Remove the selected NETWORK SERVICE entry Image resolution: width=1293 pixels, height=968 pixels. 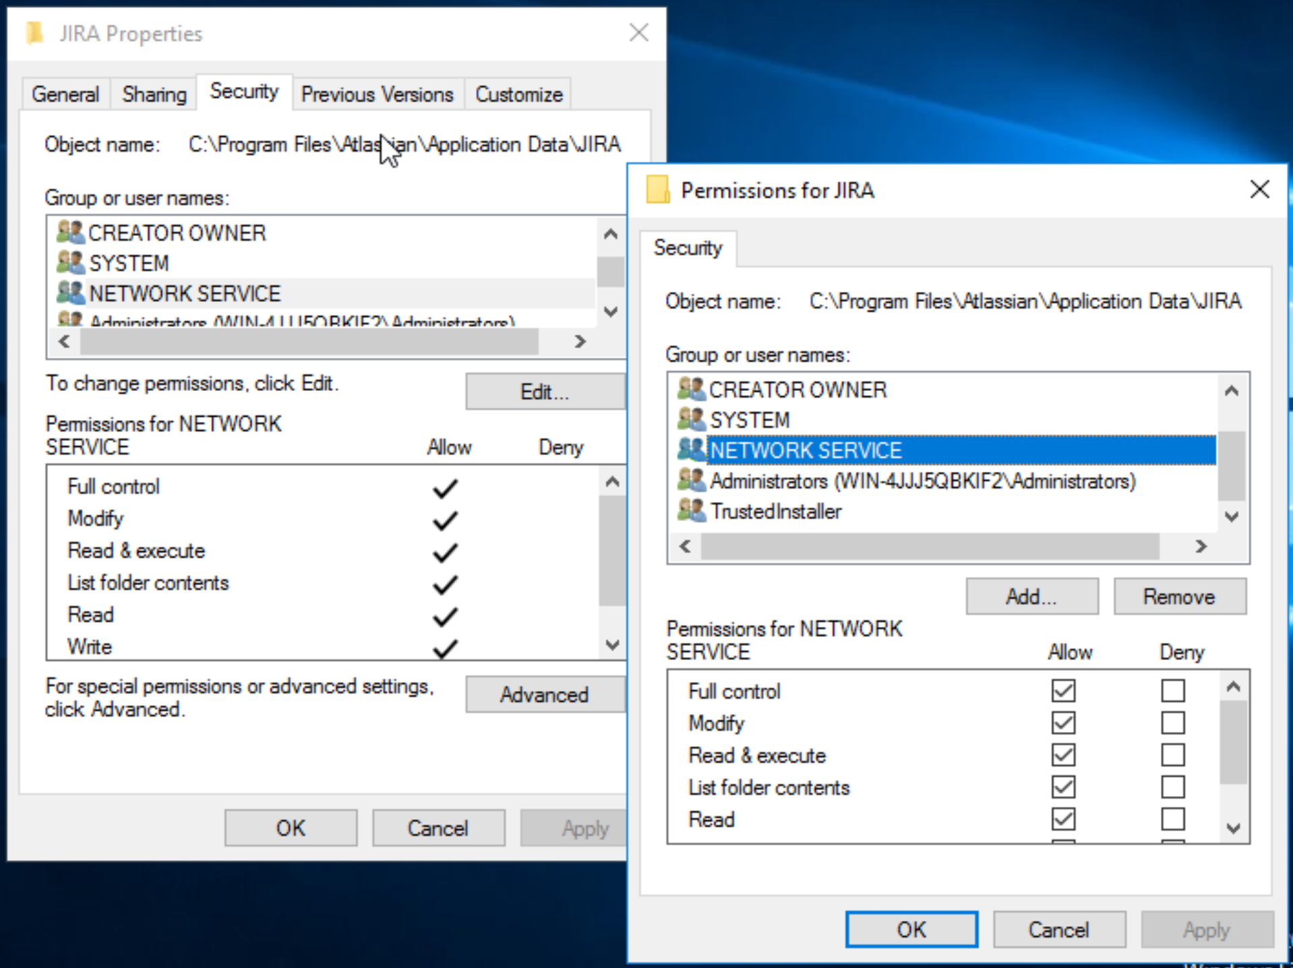coord(1180,597)
